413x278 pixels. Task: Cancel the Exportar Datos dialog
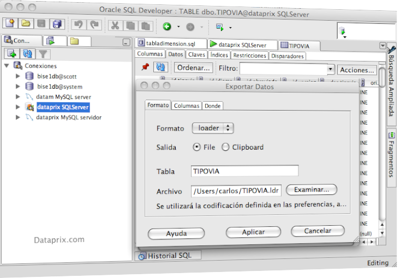(x=318, y=231)
